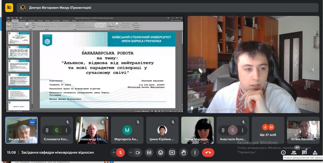Screen dimensions: 323x163
Task: Mute Анастасія Воло's microphone from her tile
Action: (233, 130)
